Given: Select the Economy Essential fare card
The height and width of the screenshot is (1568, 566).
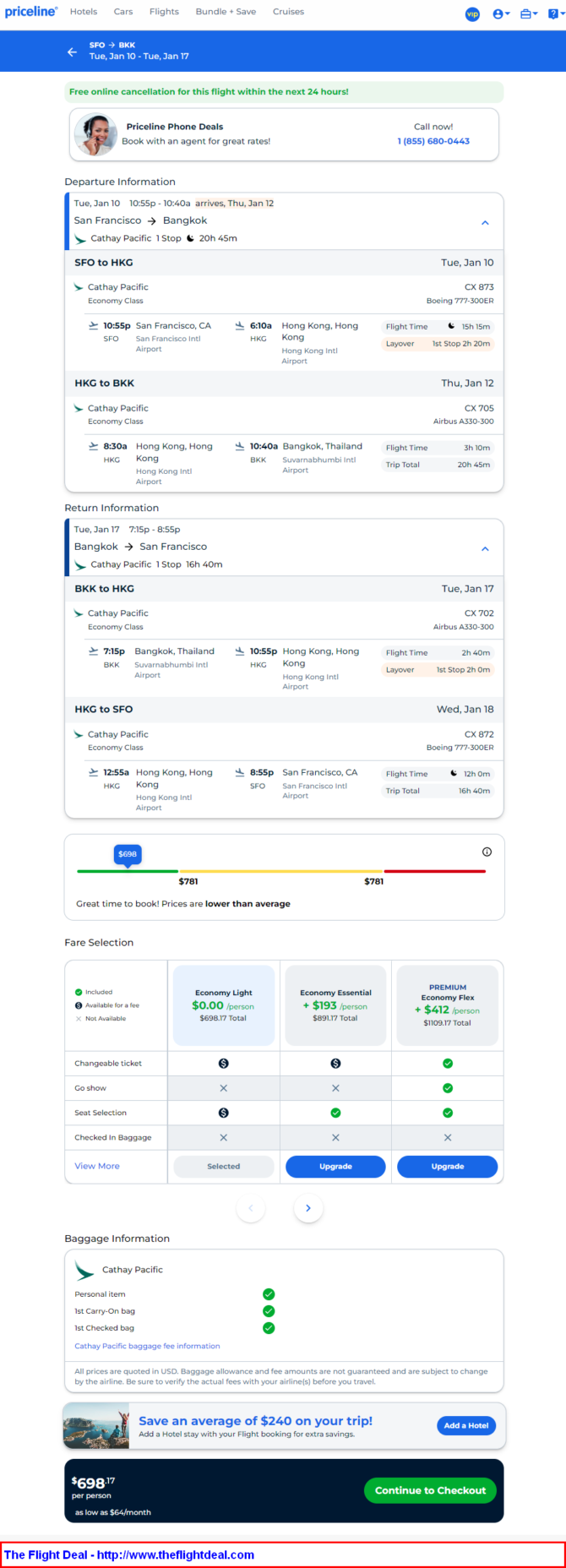Looking at the screenshot, I should [x=335, y=1005].
